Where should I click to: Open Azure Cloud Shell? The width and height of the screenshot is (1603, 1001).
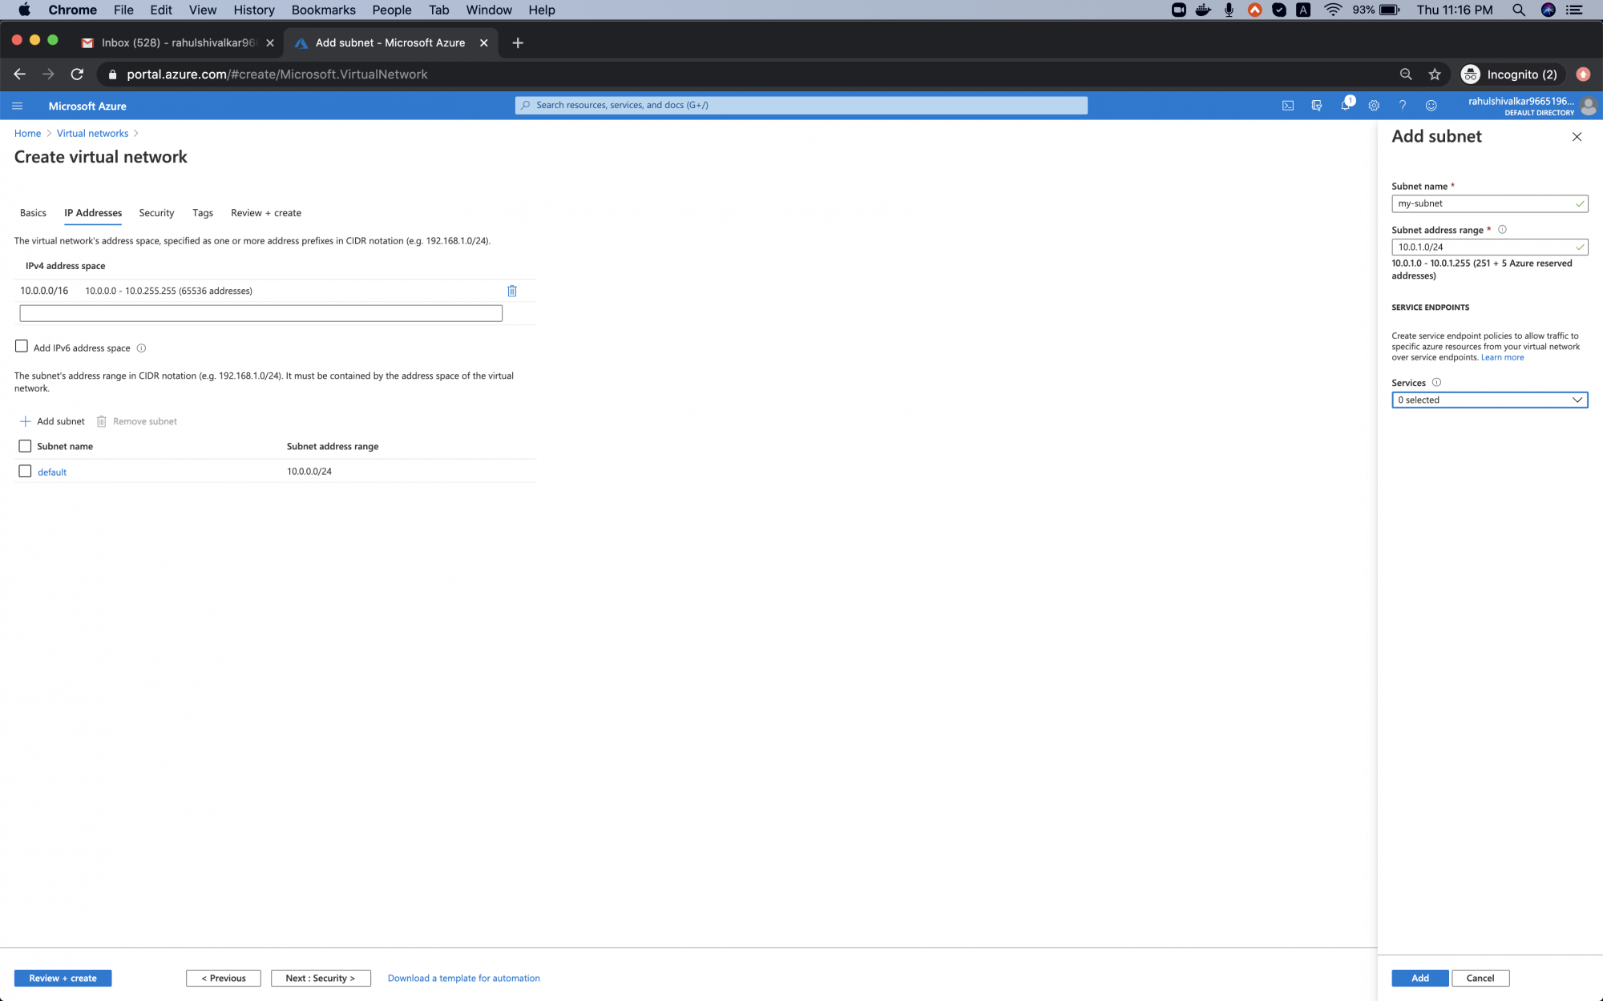pos(1288,105)
